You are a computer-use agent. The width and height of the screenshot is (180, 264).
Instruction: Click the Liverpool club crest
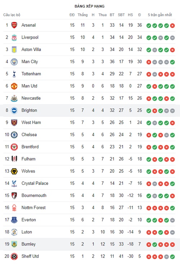(x=14, y=38)
